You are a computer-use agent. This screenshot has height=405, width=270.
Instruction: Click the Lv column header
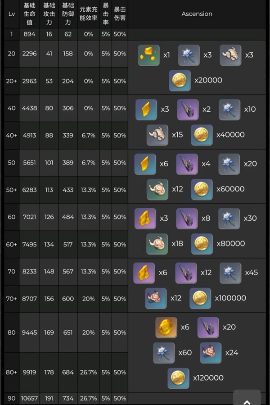(12, 14)
